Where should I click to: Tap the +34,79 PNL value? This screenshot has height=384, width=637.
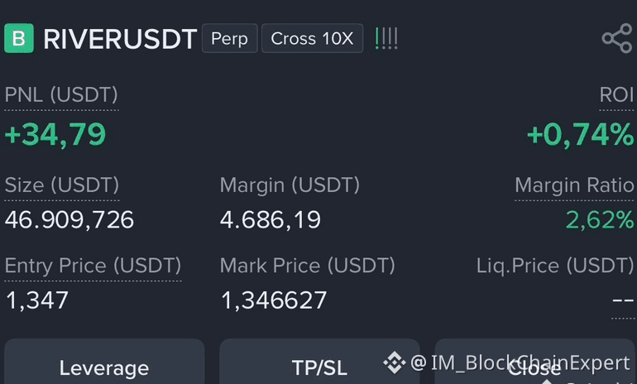pyautogui.click(x=55, y=135)
